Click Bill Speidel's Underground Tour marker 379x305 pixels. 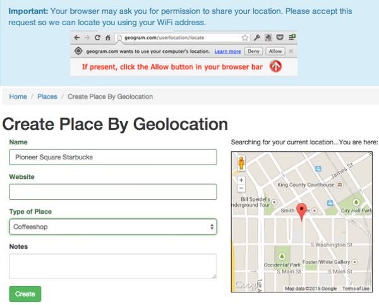click(x=274, y=202)
